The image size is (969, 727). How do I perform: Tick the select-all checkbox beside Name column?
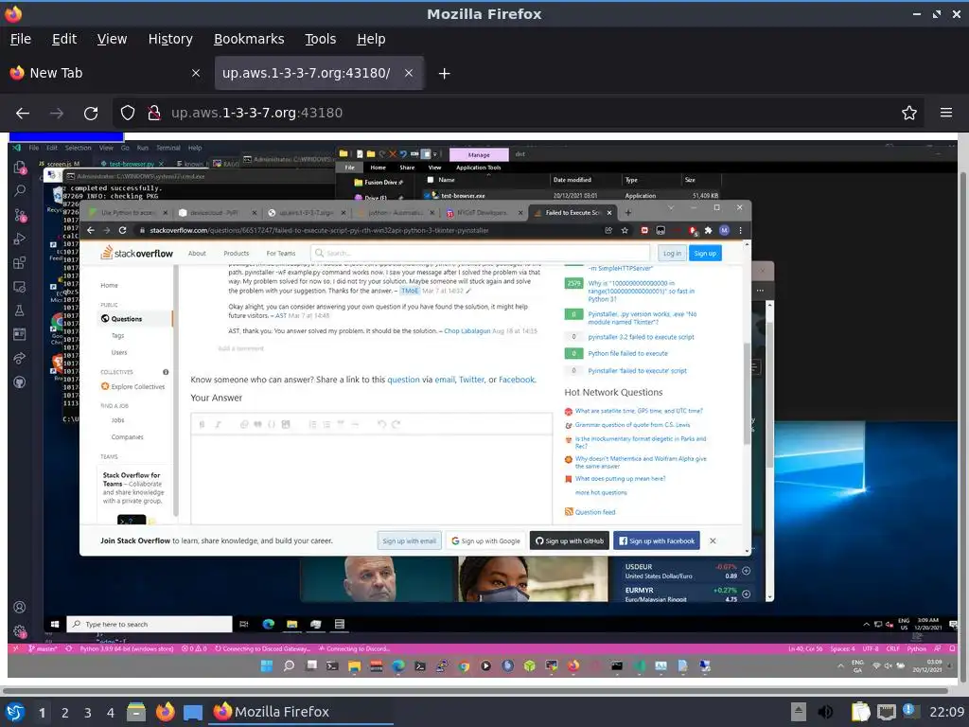tap(431, 180)
